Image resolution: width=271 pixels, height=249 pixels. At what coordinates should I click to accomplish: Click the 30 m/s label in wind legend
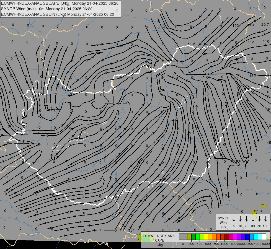pyautogui.click(x=253, y=226)
